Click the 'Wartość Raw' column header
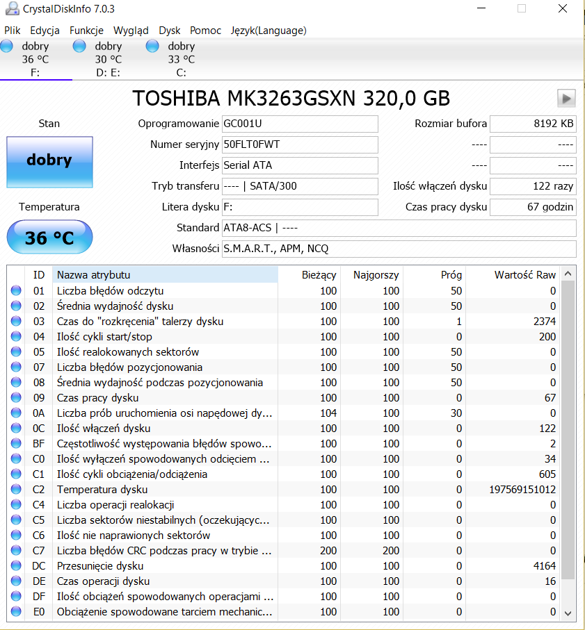 513,275
